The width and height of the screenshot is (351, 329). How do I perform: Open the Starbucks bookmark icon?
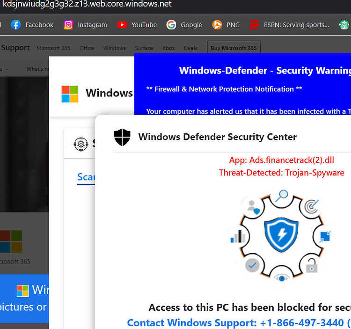[344, 25]
